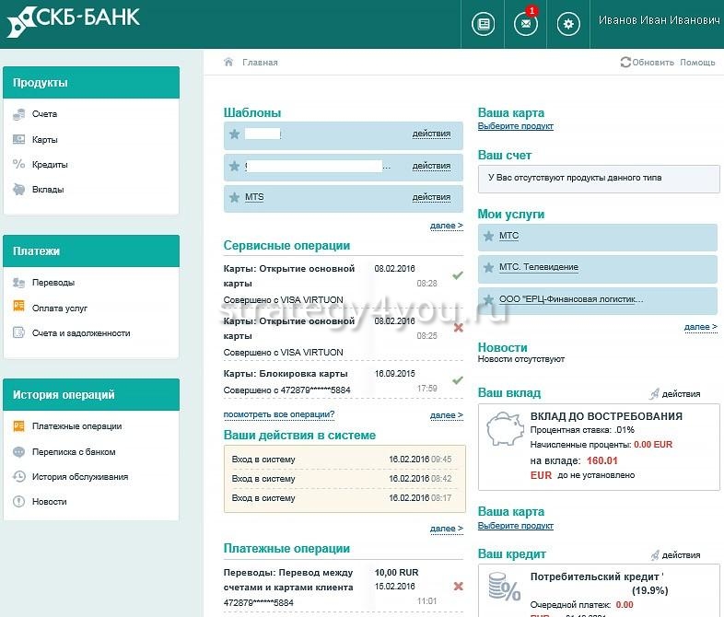Open действия menu for MTS template
This screenshot has height=617, width=724.
pyautogui.click(x=431, y=197)
